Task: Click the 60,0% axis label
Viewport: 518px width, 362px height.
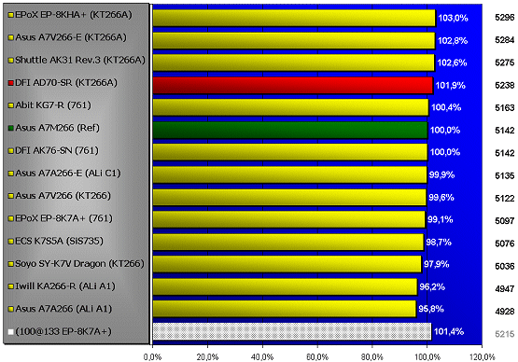Action: [x=317, y=357]
